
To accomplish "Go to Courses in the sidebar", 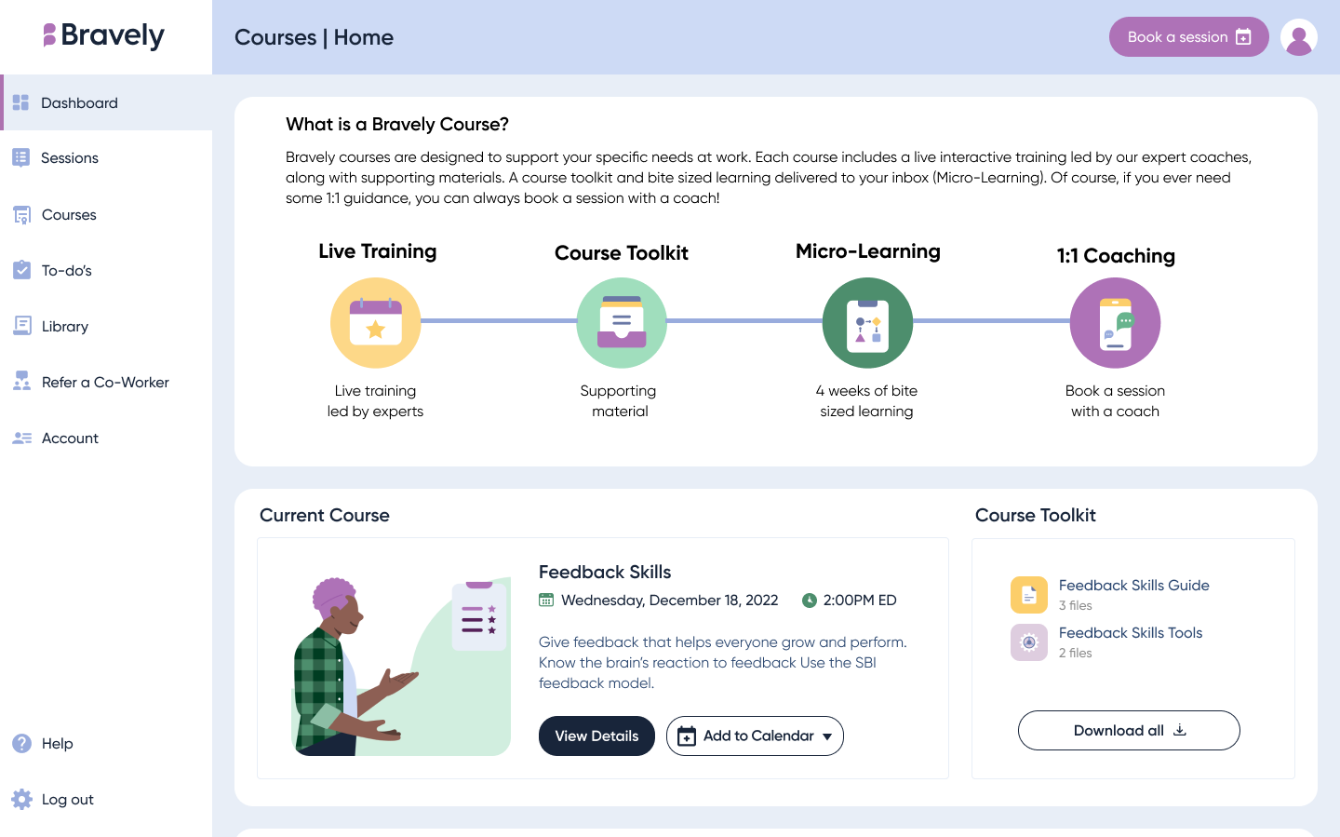I will pyautogui.click(x=69, y=215).
